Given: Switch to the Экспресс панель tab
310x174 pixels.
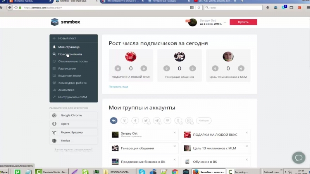Looking at the screenshot, I should [30, 1].
